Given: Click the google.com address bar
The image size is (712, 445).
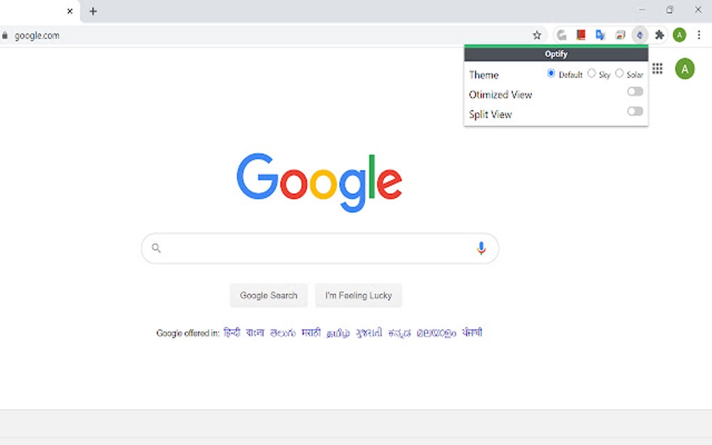Looking at the screenshot, I should tap(38, 34).
